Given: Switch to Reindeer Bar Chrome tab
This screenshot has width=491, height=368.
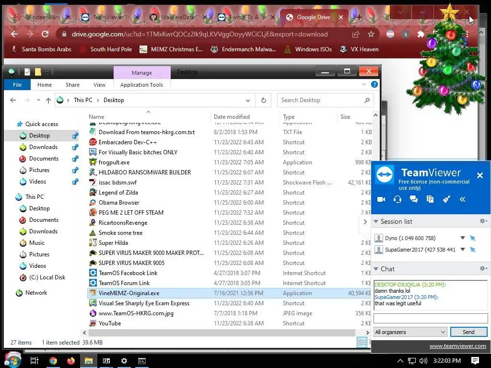Looking at the screenshot, I should [42, 17].
